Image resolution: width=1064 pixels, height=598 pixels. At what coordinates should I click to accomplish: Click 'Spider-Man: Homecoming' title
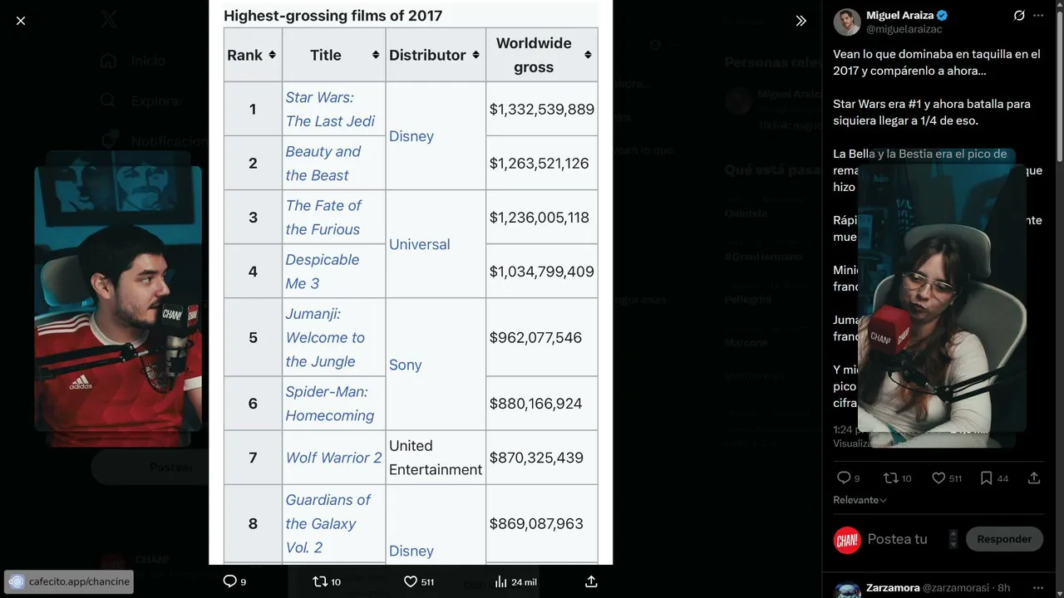330,404
